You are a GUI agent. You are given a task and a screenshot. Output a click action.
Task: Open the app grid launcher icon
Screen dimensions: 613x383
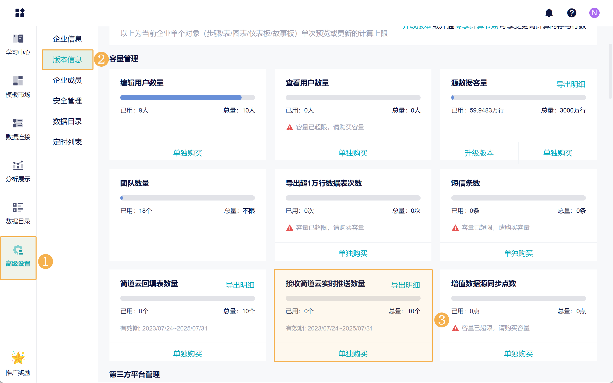[x=20, y=13]
